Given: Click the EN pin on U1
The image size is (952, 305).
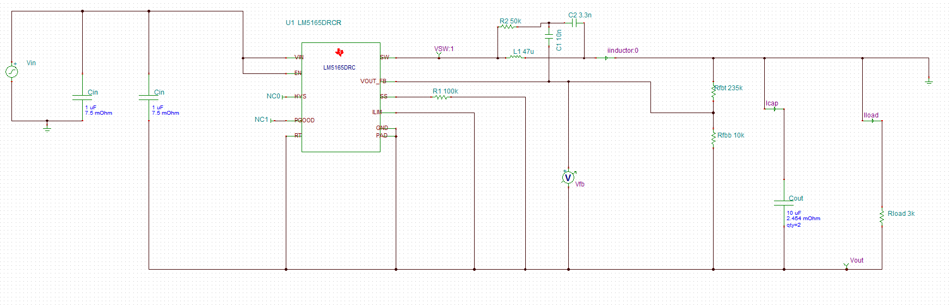Looking at the screenshot, I should pyautogui.click(x=298, y=73).
